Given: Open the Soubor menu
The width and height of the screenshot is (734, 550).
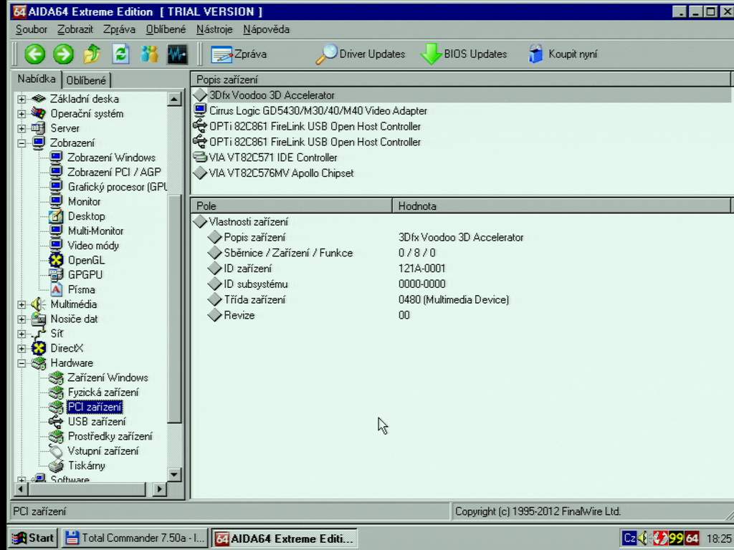Looking at the screenshot, I should click(x=32, y=29).
